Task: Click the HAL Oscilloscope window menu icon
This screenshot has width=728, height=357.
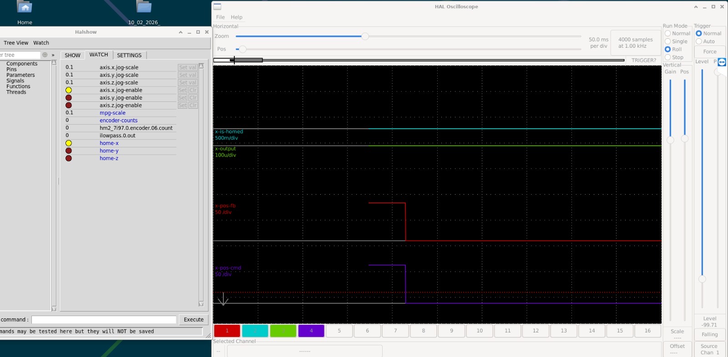Action: click(217, 6)
